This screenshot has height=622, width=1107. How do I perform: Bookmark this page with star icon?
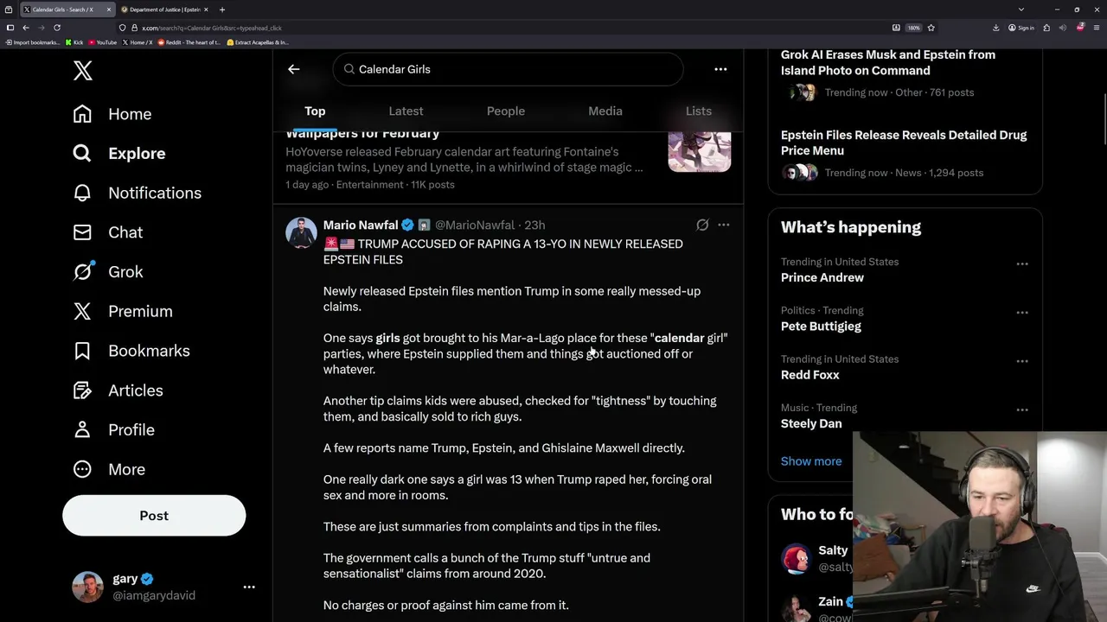coord(931,28)
